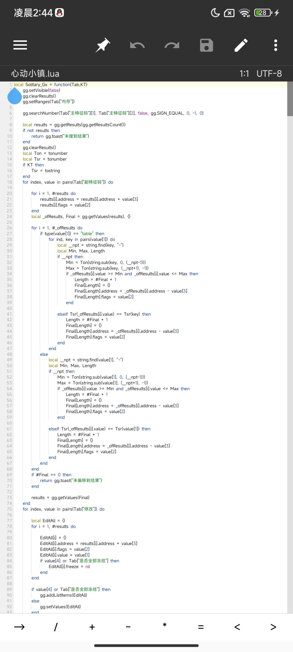This screenshot has height=652, width=293.
Task: Tap the home gesture bar
Action: 146,645
